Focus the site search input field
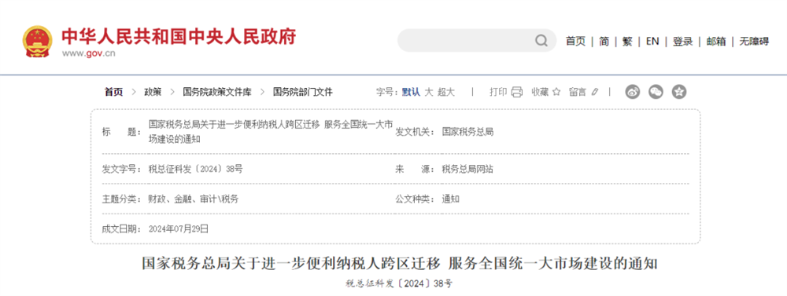 [x=477, y=41]
